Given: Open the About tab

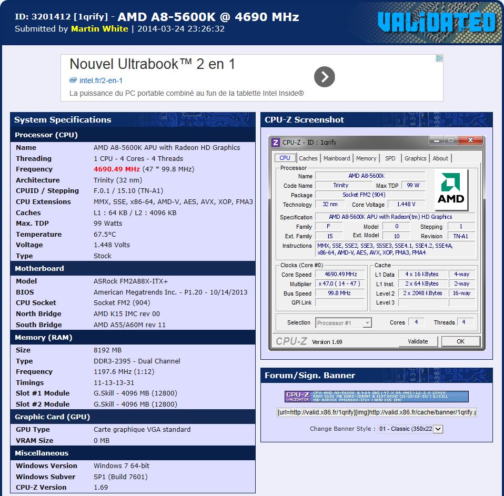Looking at the screenshot, I should (x=440, y=158).
